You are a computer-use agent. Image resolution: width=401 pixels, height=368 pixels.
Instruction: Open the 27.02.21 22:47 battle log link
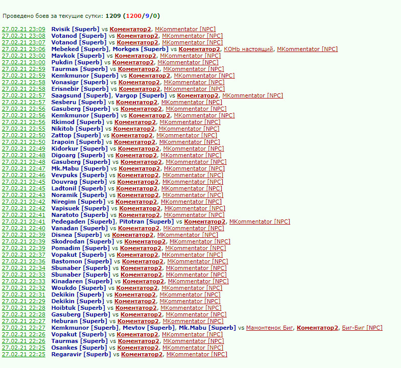click(23, 168)
